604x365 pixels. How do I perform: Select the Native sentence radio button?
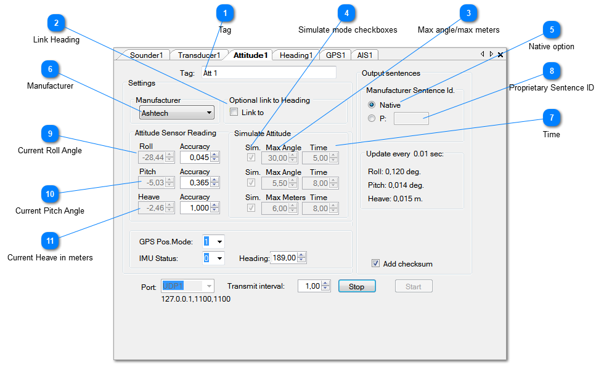click(372, 105)
